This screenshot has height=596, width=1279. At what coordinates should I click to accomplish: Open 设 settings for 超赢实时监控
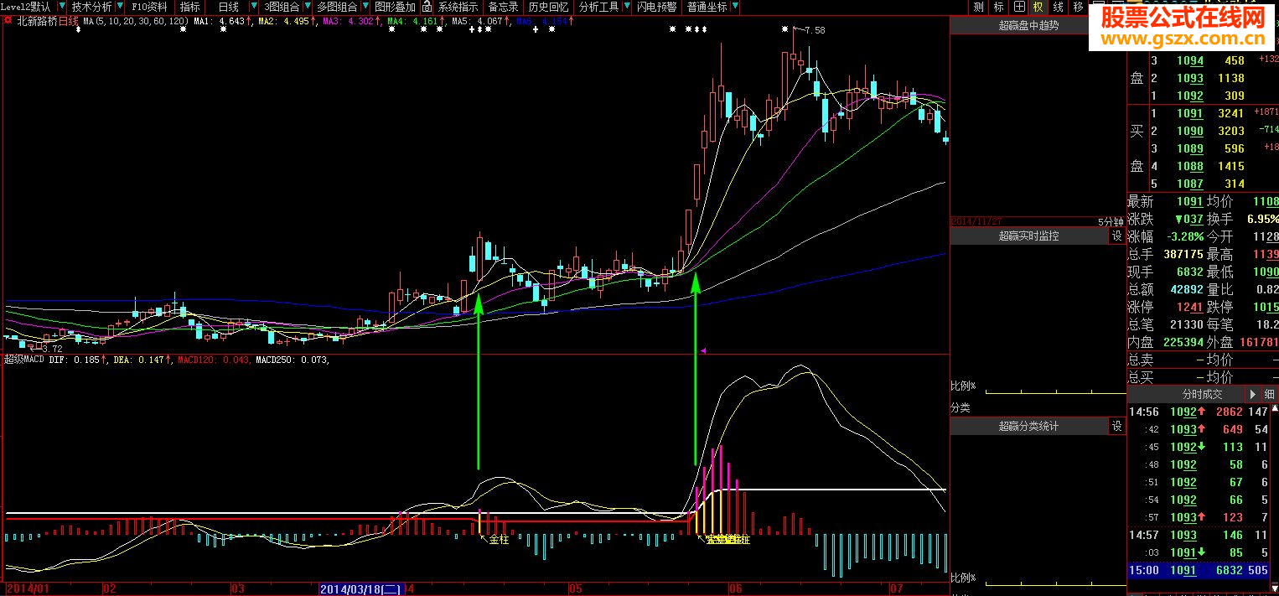tap(1116, 236)
